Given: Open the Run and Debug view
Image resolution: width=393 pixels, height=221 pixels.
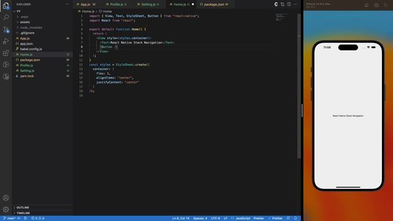Looking at the screenshot, I should coord(6,41).
